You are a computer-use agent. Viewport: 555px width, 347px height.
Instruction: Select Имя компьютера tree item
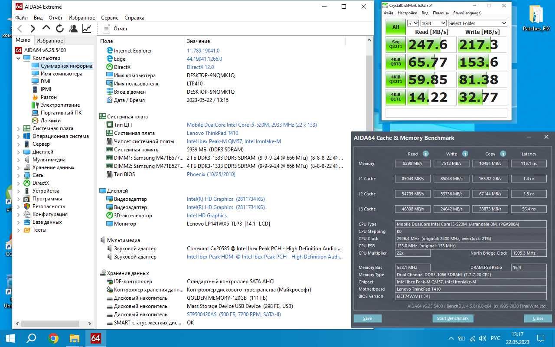61,74
